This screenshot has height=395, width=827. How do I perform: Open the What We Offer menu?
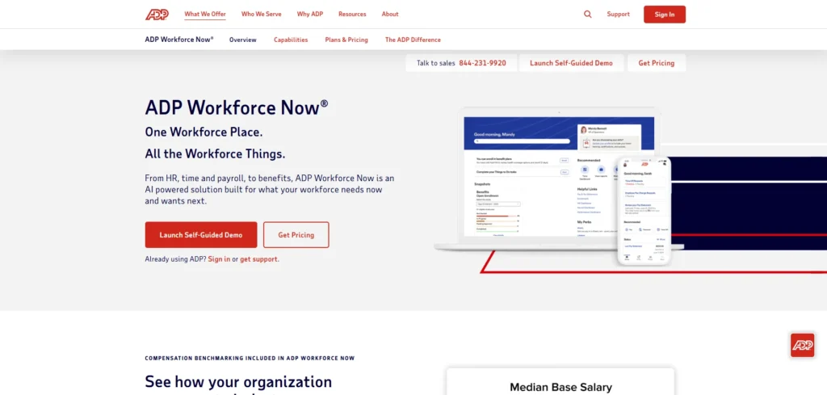pyautogui.click(x=205, y=15)
